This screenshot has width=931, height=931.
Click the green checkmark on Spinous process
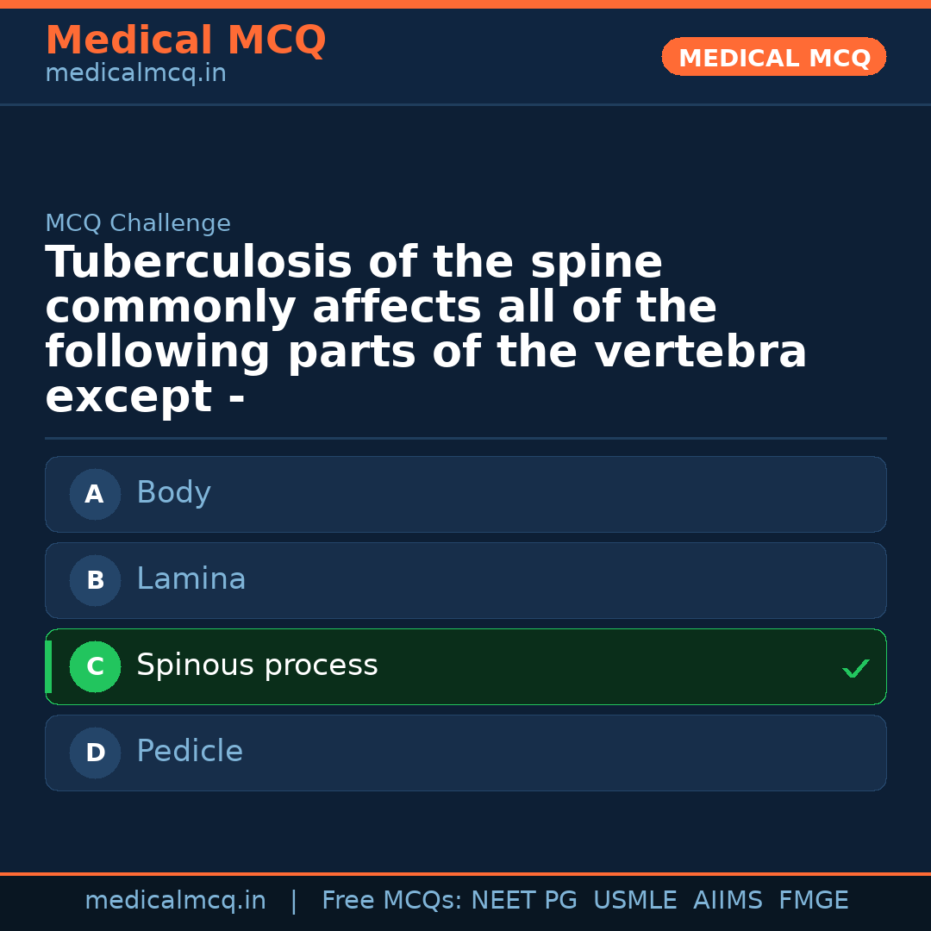855,668
